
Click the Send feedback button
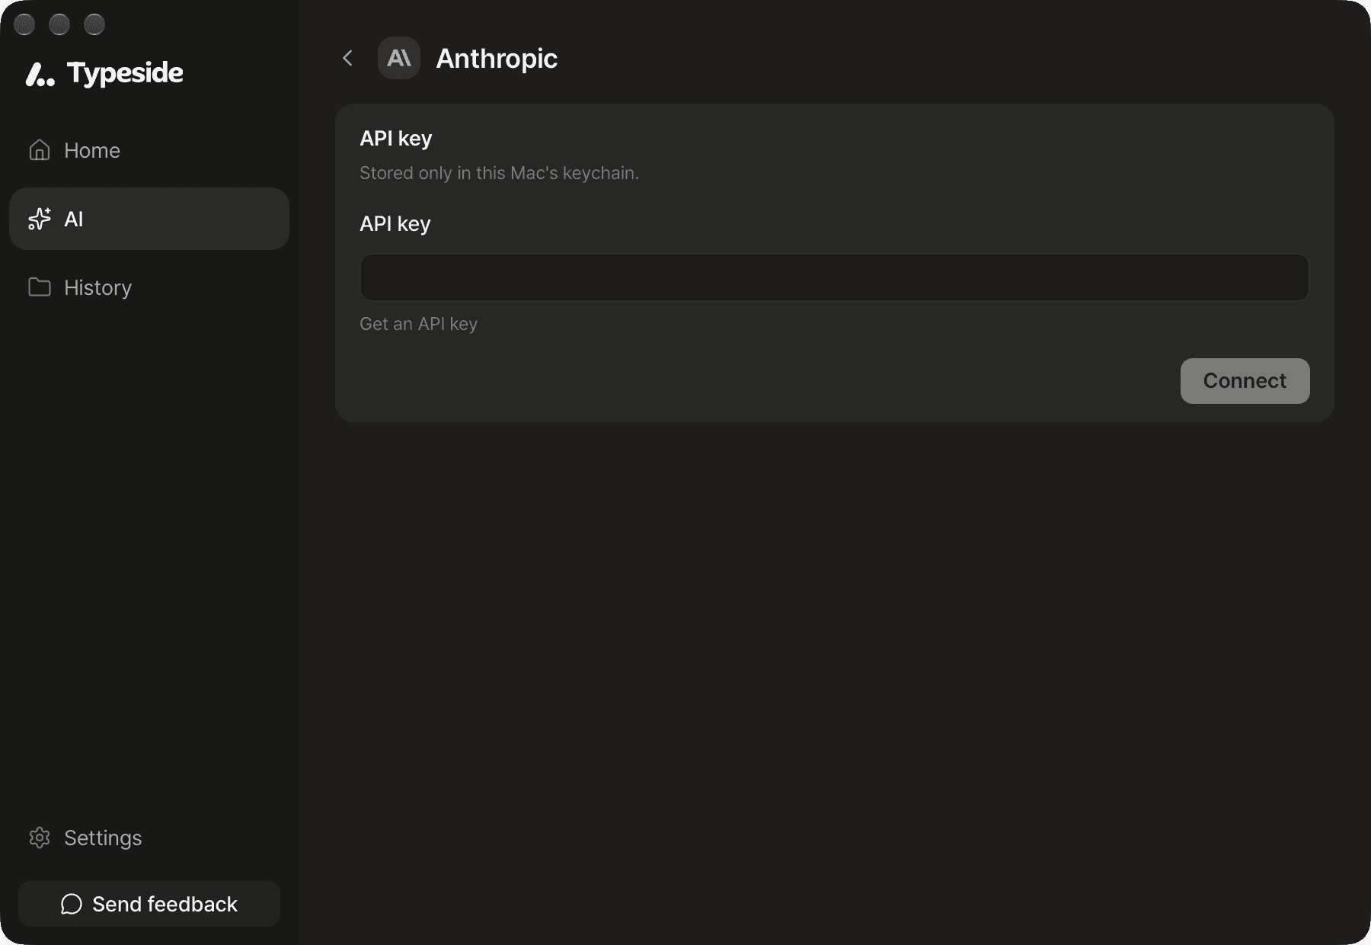point(149,904)
